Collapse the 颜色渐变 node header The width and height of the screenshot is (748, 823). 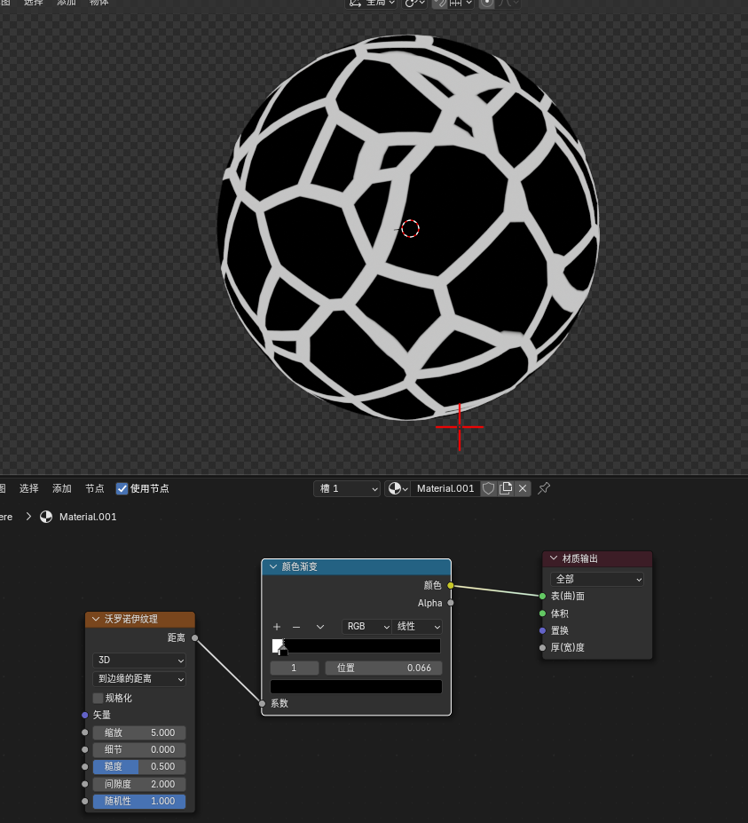pyautogui.click(x=273, y=566)
